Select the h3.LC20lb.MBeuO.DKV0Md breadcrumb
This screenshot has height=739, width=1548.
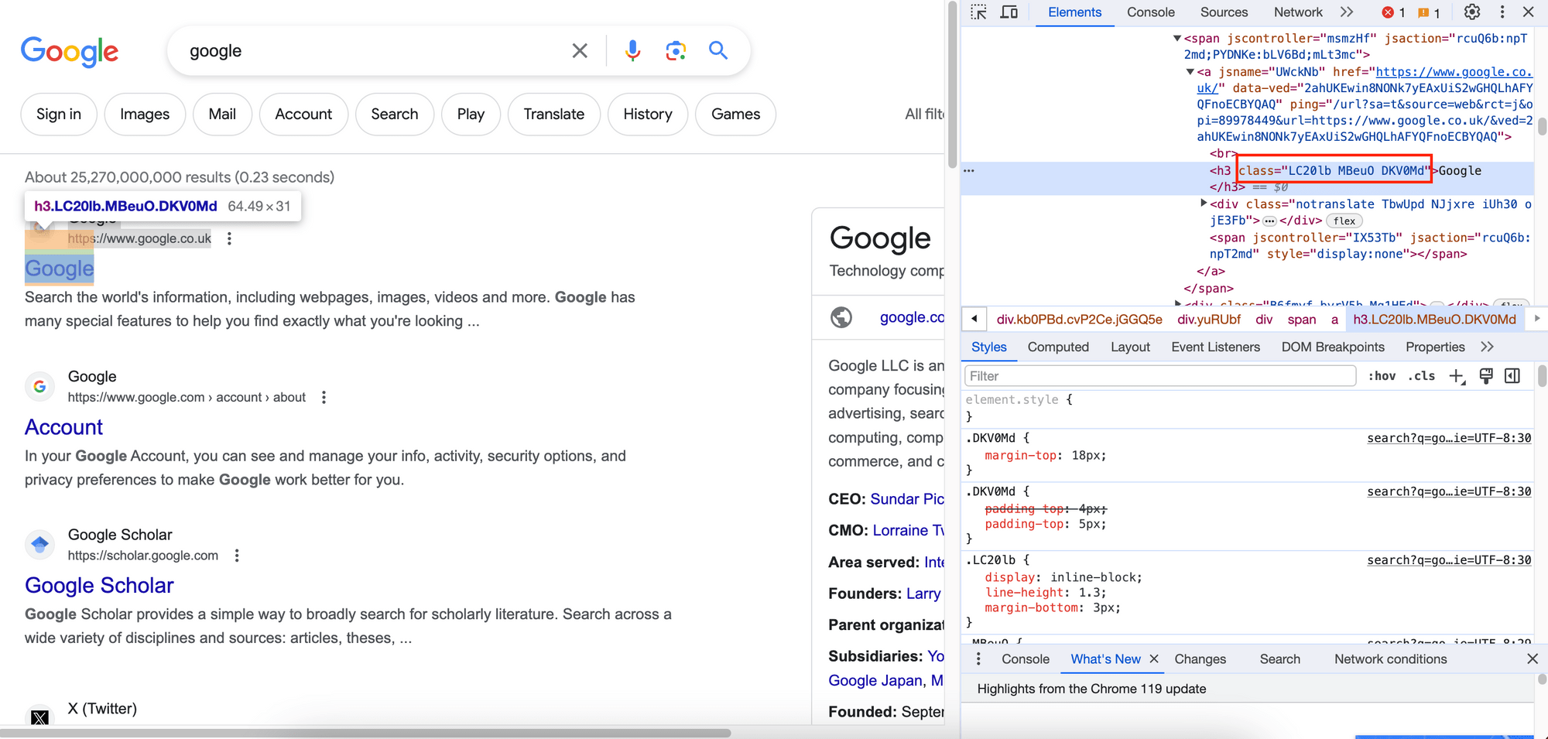(x=1434, y=320)
